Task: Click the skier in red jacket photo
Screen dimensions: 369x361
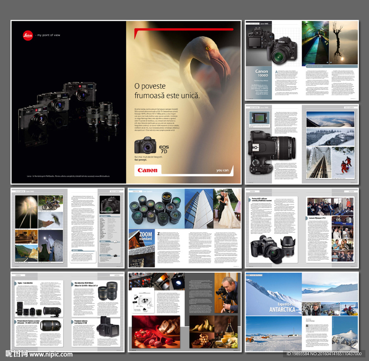Action: [343, 162]
